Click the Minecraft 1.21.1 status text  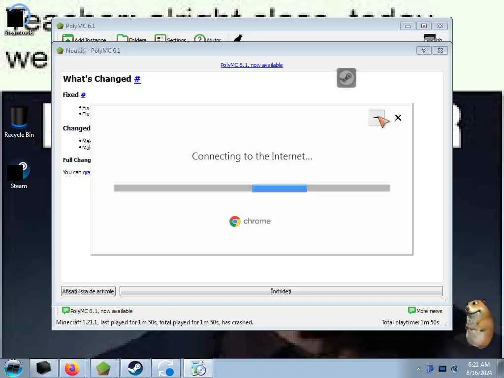coord(155,322)
